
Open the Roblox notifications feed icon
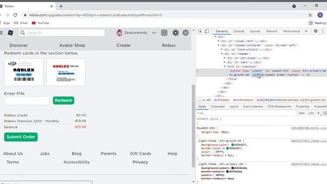point(164,33)
